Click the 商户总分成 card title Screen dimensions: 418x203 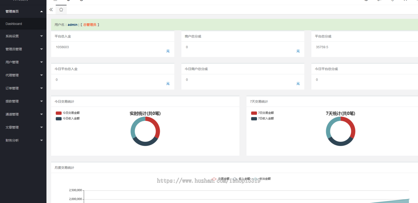pos(193,36)
